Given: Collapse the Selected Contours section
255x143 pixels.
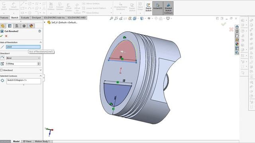Looking at the screenshot, I should (41, 76).
